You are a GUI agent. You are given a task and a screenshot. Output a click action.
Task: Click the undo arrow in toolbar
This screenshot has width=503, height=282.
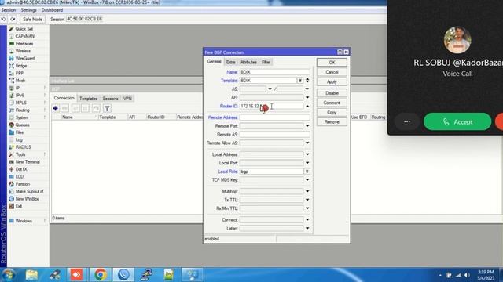(3, 19)
